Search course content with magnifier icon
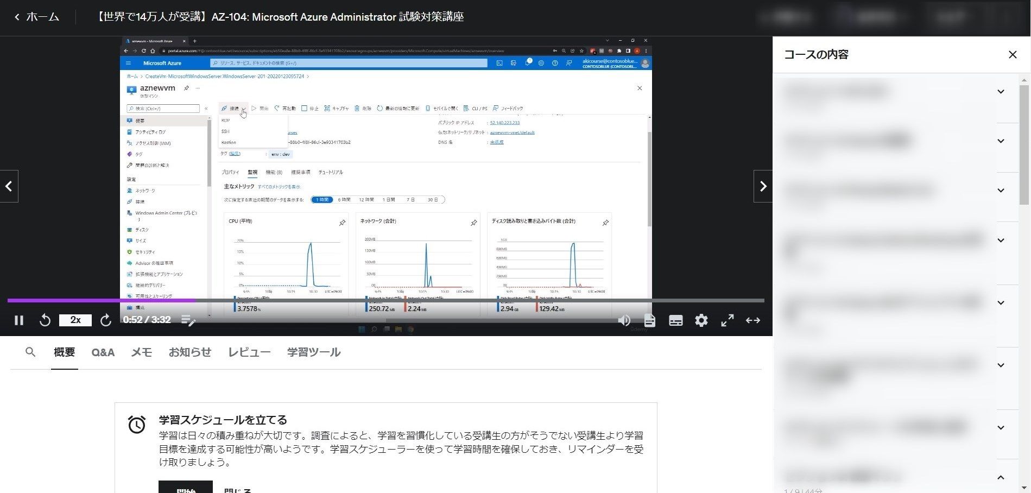This screenshot has height=493, width=1031. click(x=30, y=352)
